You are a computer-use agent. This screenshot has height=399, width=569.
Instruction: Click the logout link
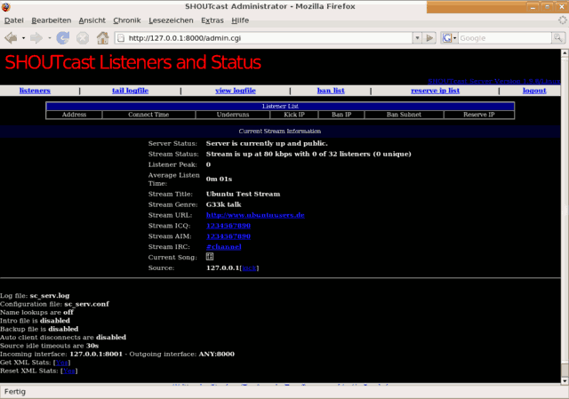534,91
